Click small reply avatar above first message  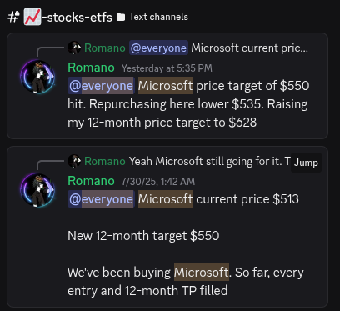click(x=74, y=48)
